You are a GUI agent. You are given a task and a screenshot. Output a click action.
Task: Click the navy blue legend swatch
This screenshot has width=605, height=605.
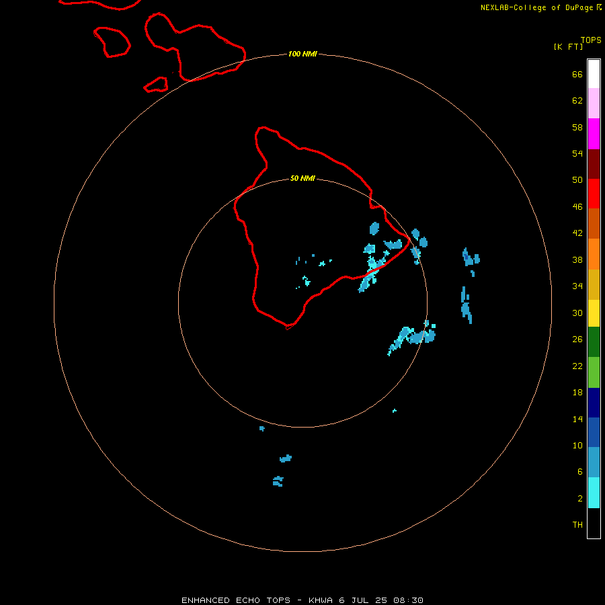[594, 403]
